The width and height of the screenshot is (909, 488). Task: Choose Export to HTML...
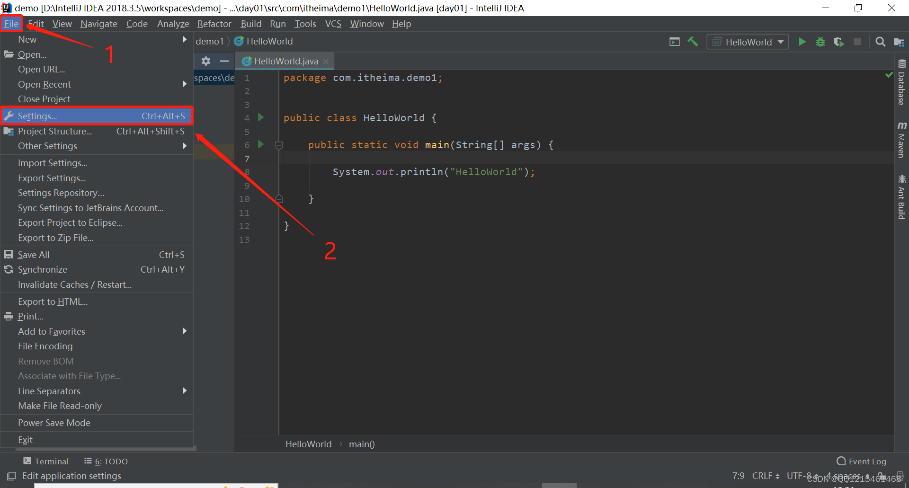pyautogui.click(x=97, y=302)
